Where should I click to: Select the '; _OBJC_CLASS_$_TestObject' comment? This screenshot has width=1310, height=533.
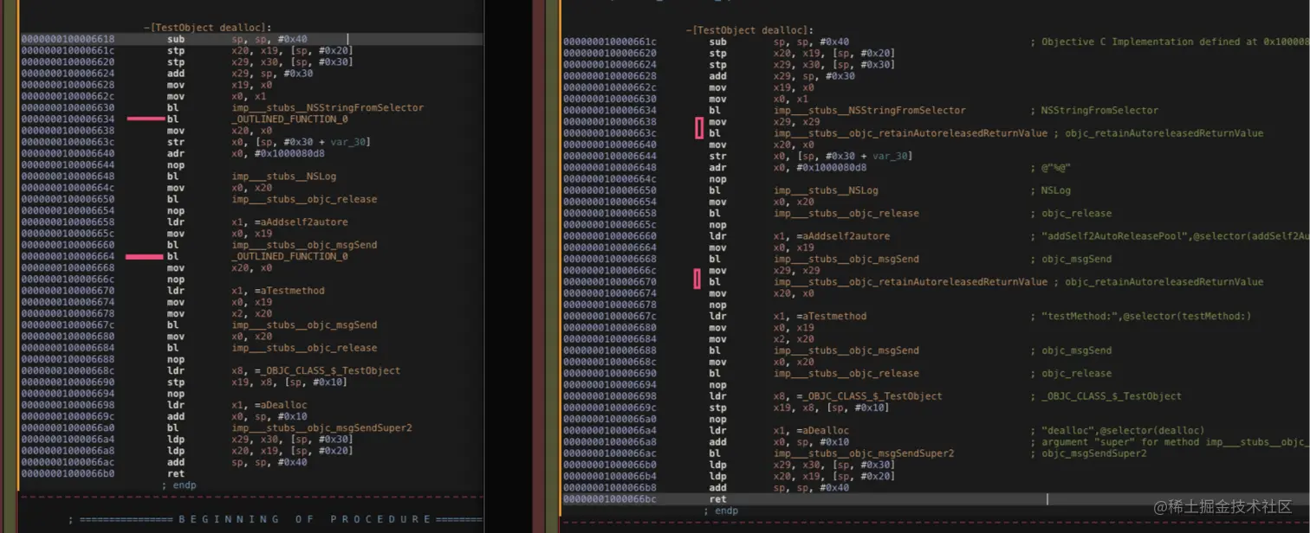[x=1106, y=395]
